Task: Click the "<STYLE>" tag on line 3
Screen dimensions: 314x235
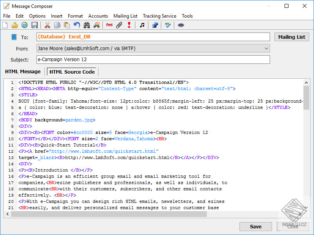Action: tap(28, 95)
